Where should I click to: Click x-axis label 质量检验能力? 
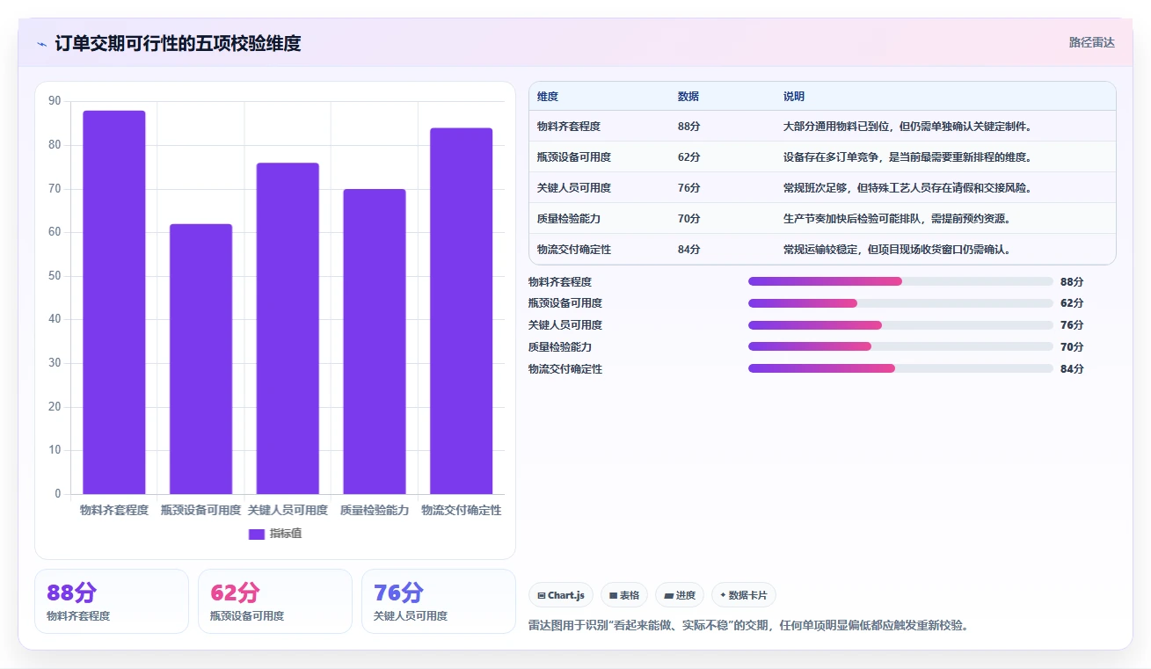coord(375,510)
